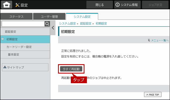The image size is (170, 100).
Task: Go to the home screen icon
Action: (7, 5)
